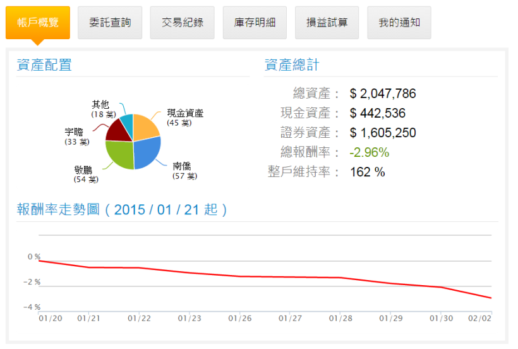Screen dimensions: 518x349
Task: Click the 01/26 date on chart axis
Action: [x=240, y=319]
